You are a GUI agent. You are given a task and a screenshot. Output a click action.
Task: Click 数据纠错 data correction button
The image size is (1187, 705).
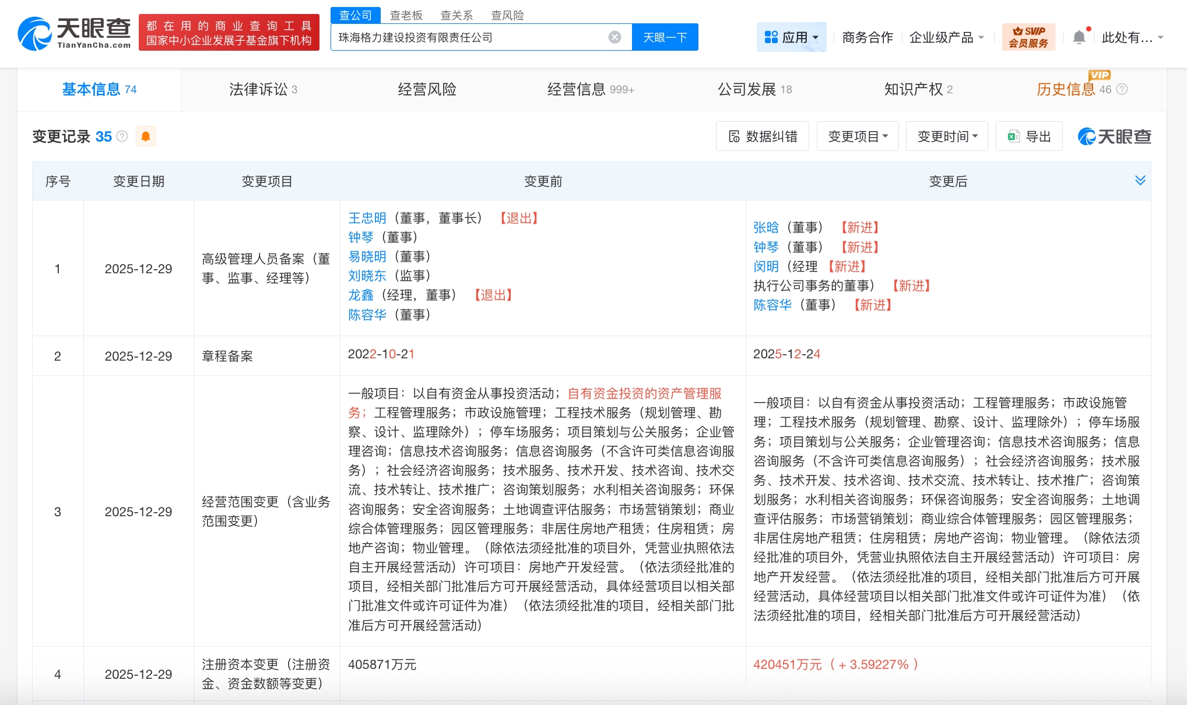coord(762,136)
